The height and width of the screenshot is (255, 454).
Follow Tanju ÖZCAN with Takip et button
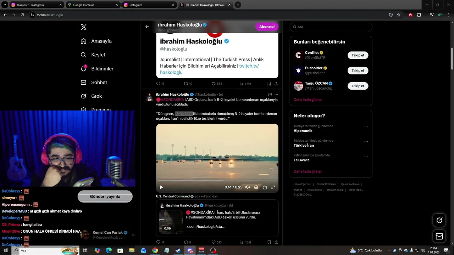358,86
